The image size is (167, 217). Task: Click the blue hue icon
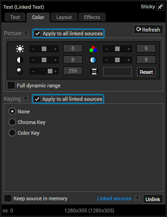[93, 60]
